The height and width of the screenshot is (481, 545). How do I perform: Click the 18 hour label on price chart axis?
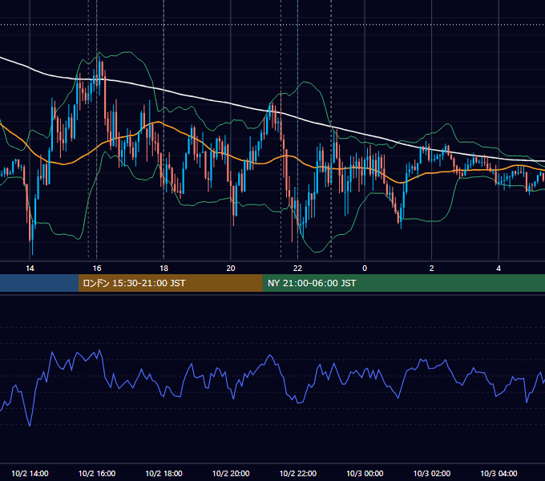click(x=163, y=269)
